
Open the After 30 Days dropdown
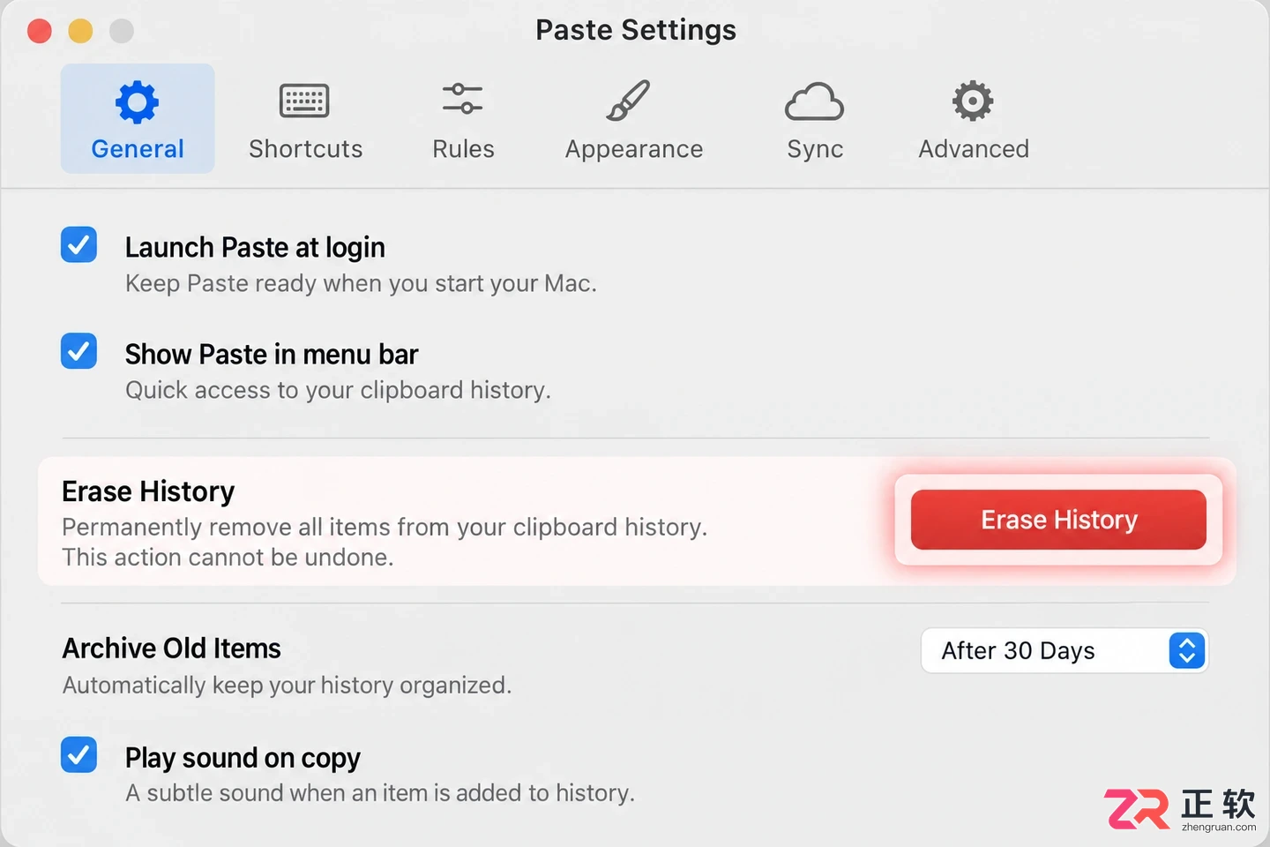(1065, 651)
